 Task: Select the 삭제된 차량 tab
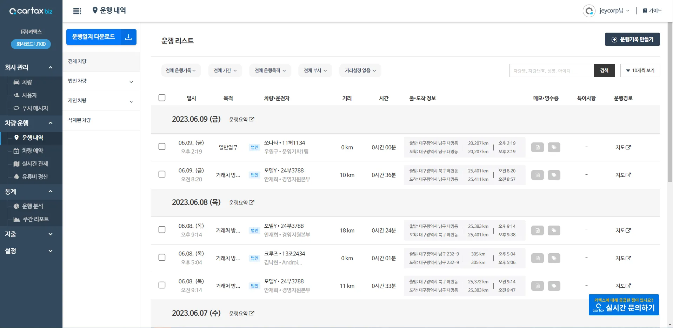101,120
